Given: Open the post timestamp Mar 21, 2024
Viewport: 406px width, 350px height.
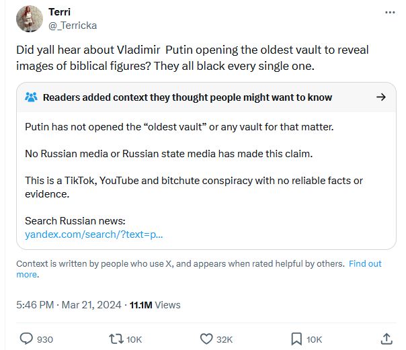Looking at the screenshot, I should (91, 305).
